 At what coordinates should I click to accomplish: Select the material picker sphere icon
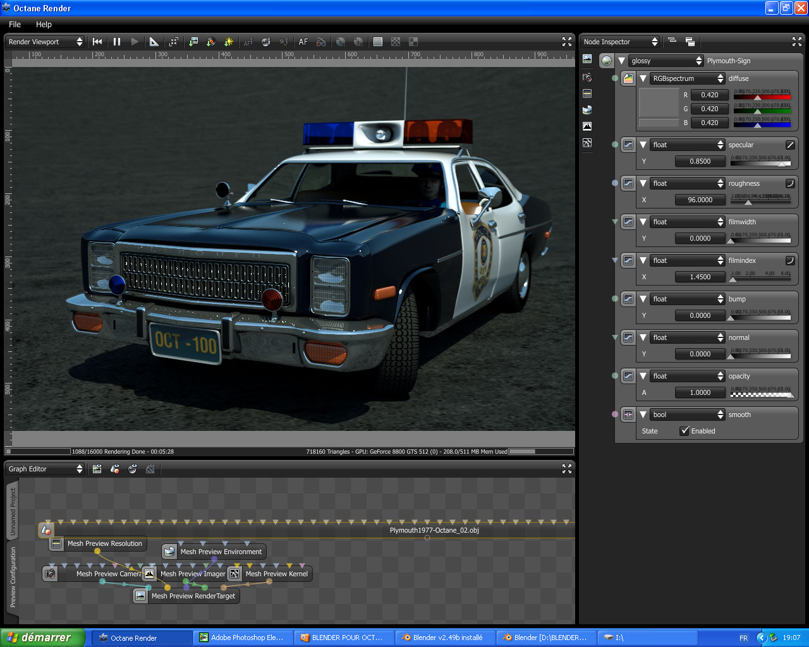tap(266, 42)
